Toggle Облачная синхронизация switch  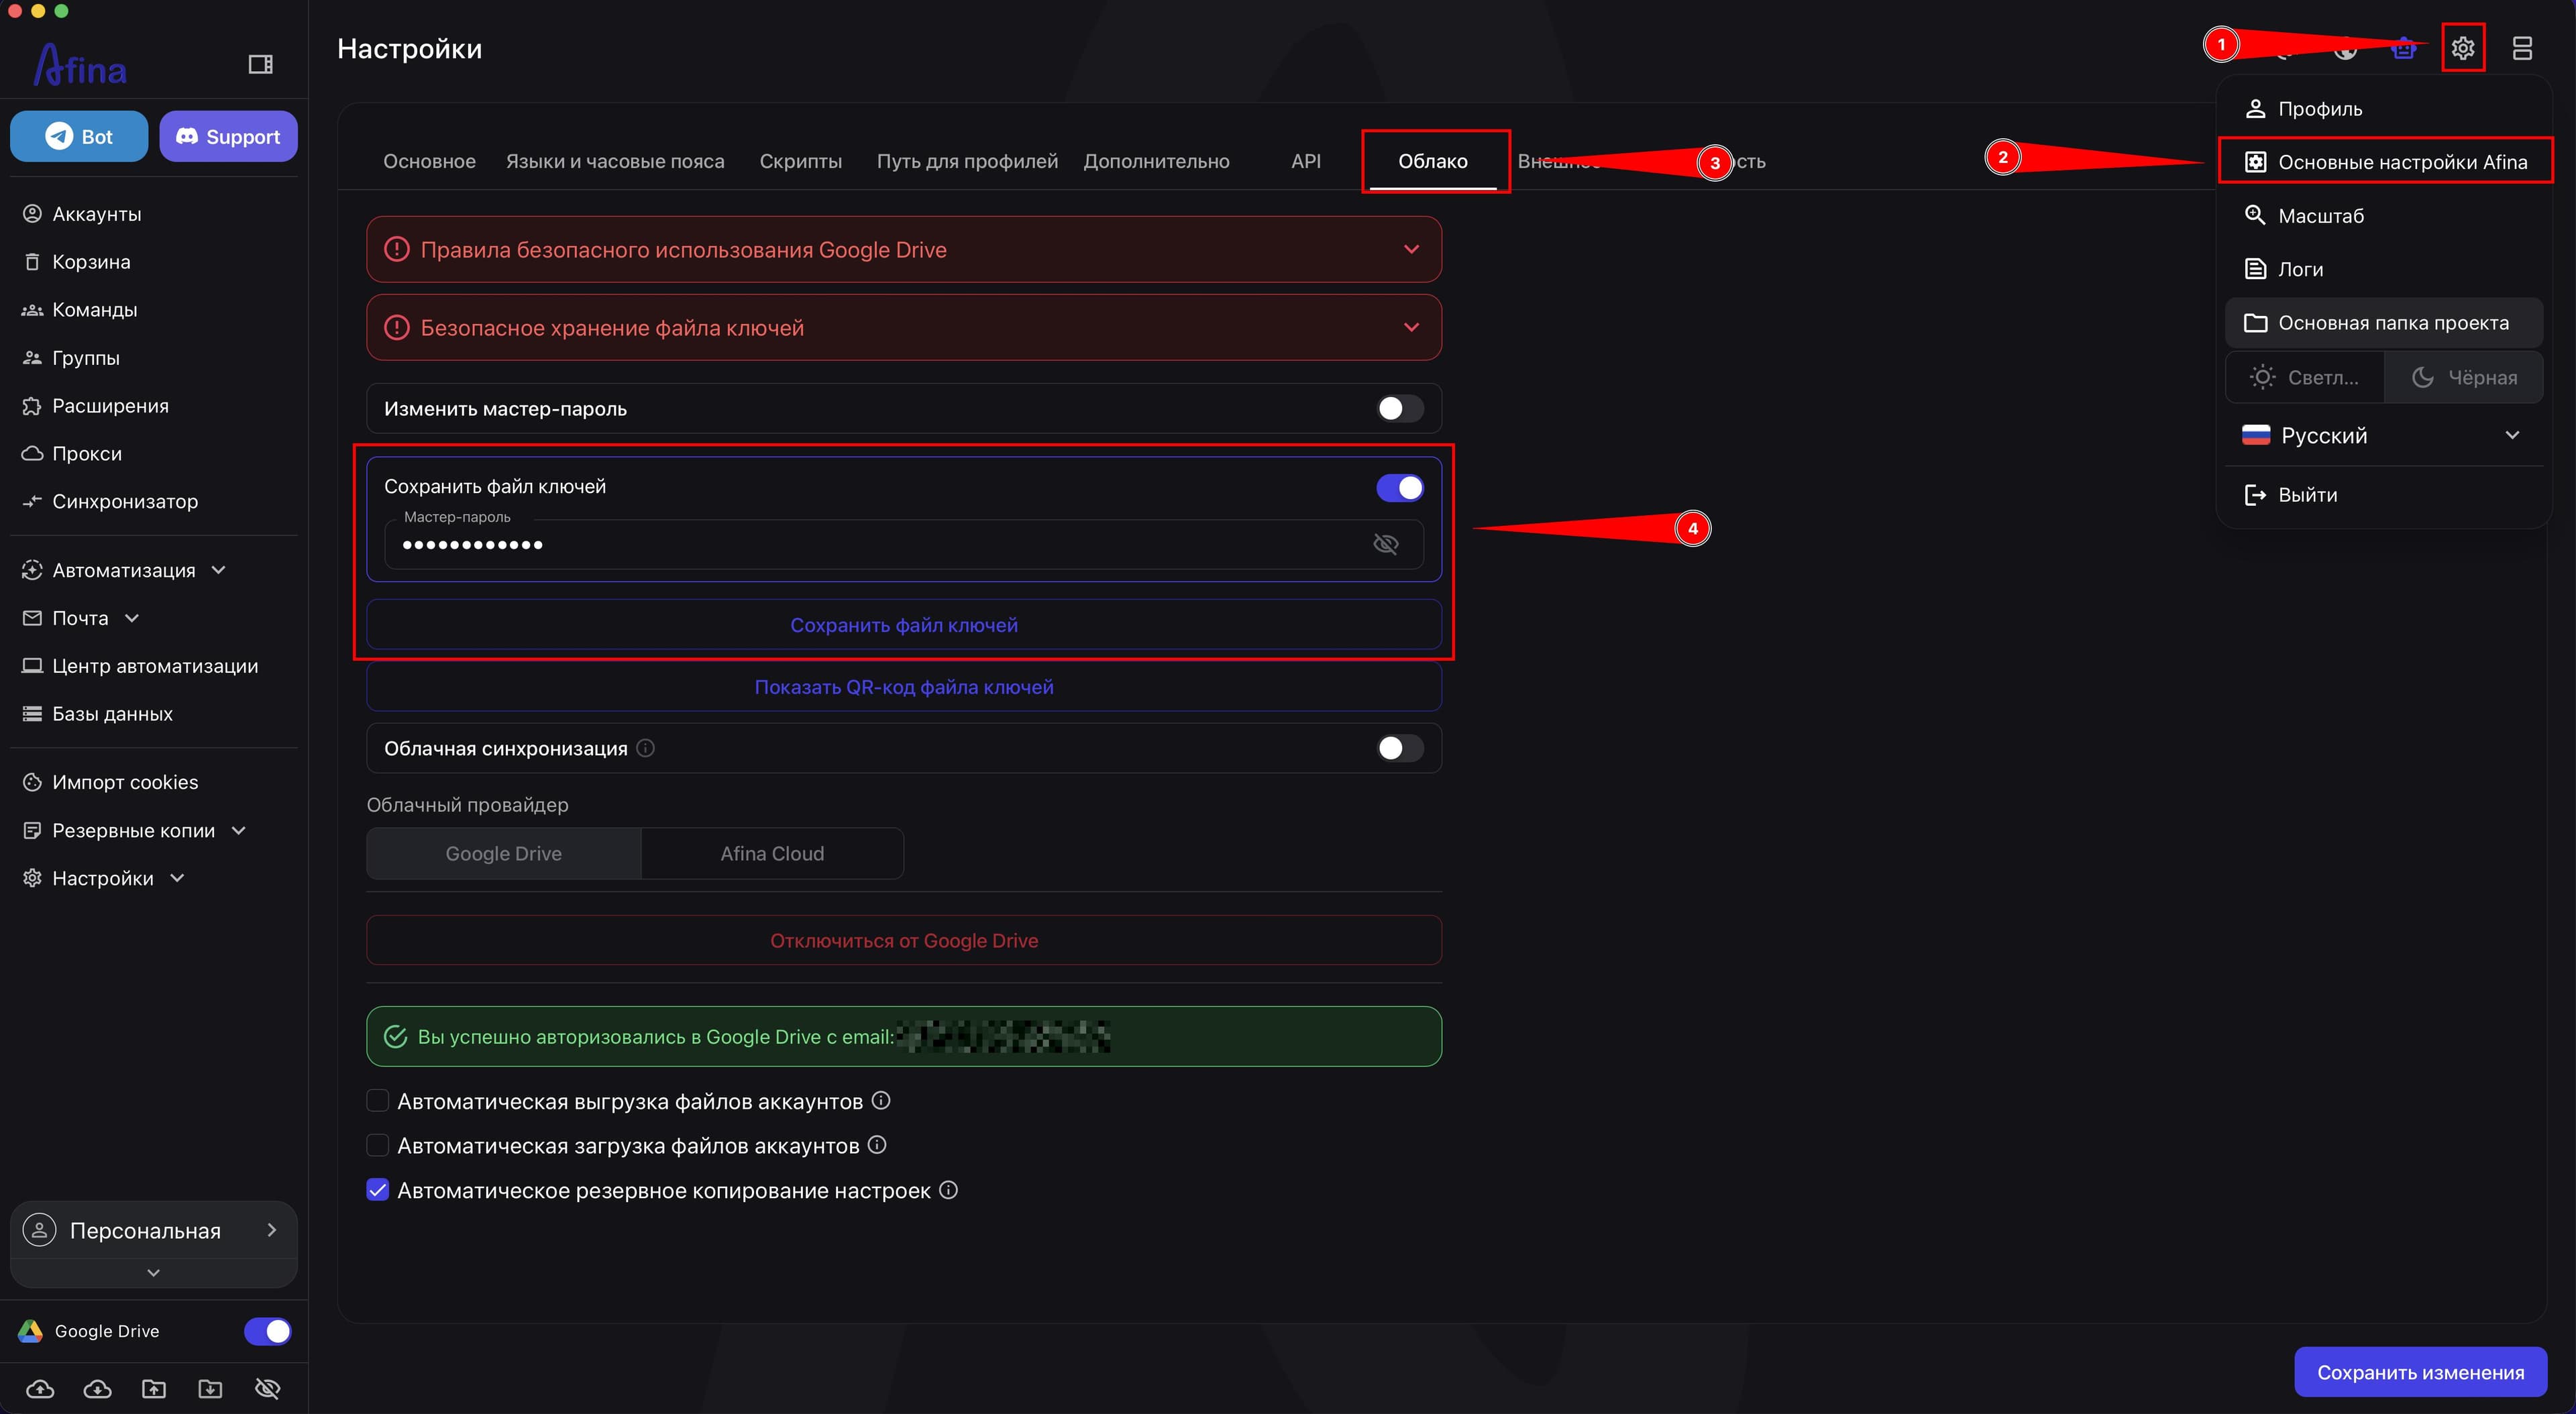click(x=1399, y=748)
